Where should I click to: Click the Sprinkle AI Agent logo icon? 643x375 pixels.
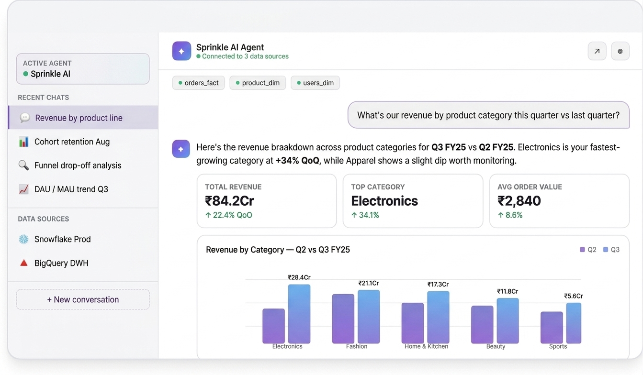[x=181, y=51]
